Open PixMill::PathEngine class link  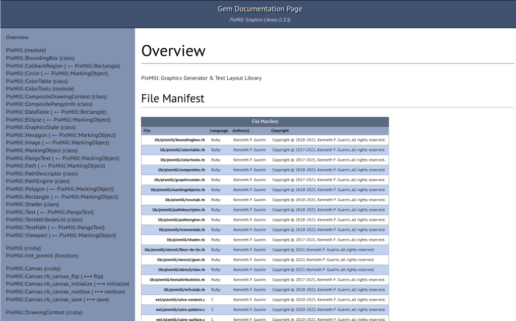tap(38, 181)
